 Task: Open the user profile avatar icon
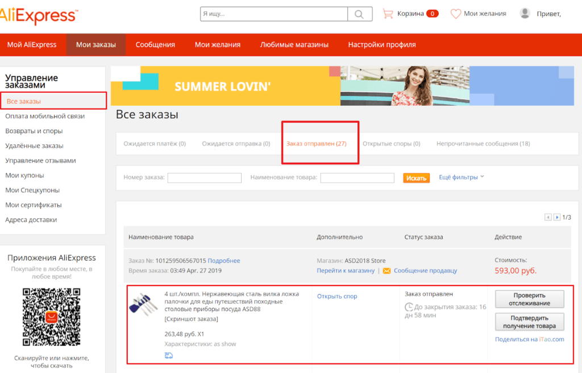click(525, 14)
